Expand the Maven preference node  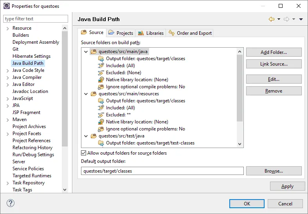pyautogui.click(x=7, y=119)
